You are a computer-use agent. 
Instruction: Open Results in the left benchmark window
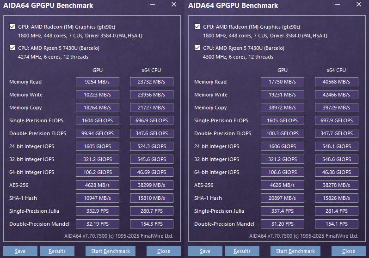tap(57, 251)
